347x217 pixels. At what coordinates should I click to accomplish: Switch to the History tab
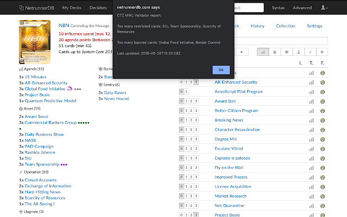258,26
